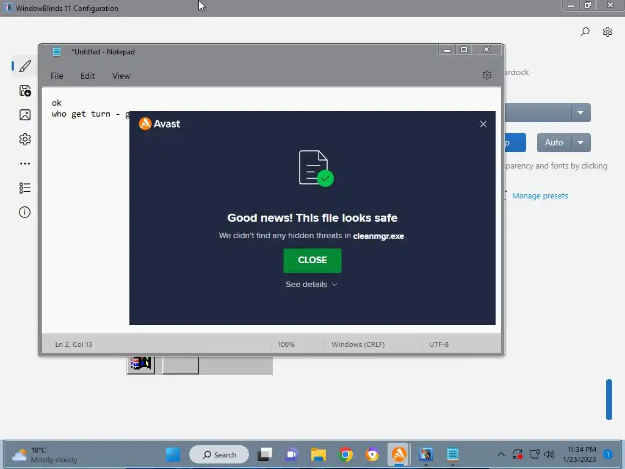Click the 100% zoom status in Notepad
The height and width of the screenshot is (469, 625).
click(x=286, y=344)
